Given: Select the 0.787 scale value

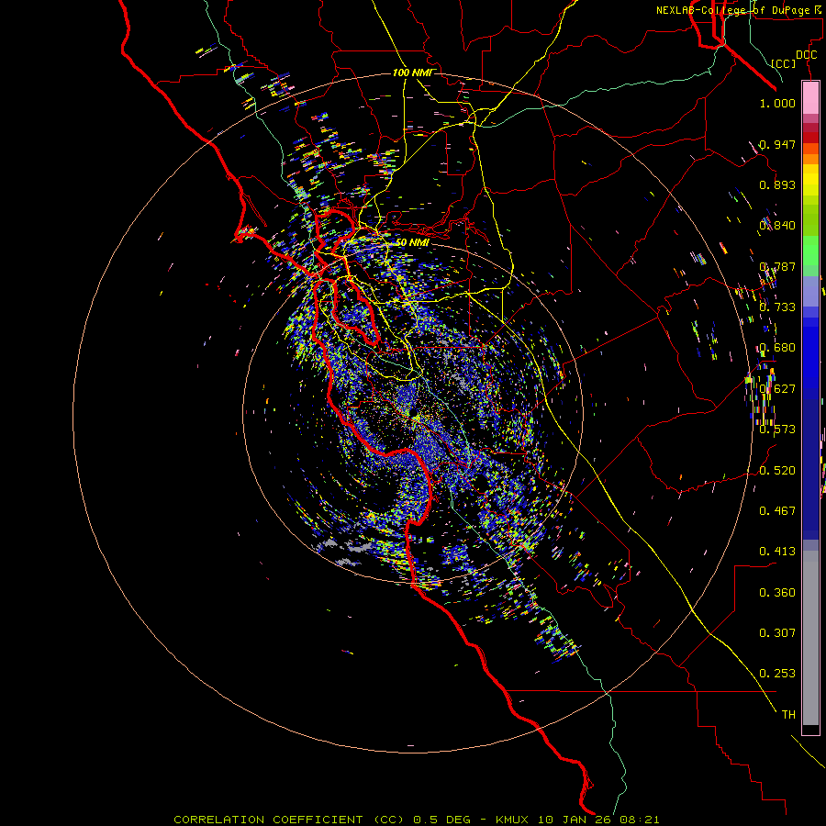Looking at the screenshot, I should 777,266.
